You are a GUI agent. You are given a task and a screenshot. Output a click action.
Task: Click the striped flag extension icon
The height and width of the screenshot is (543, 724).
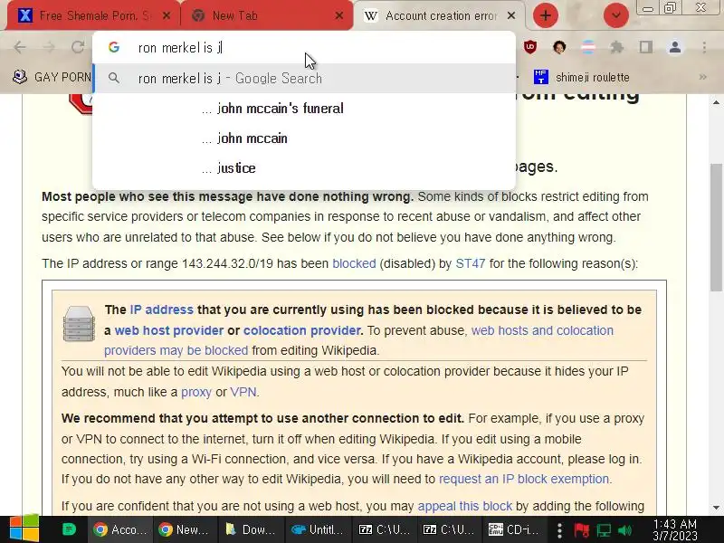pyautogui.click(x=587, y=47)
